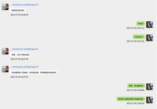The width and height of the screenshot is (157, 109).
Task: Click sender avatar beside 不给你压力 message
Action: [150, 38]
